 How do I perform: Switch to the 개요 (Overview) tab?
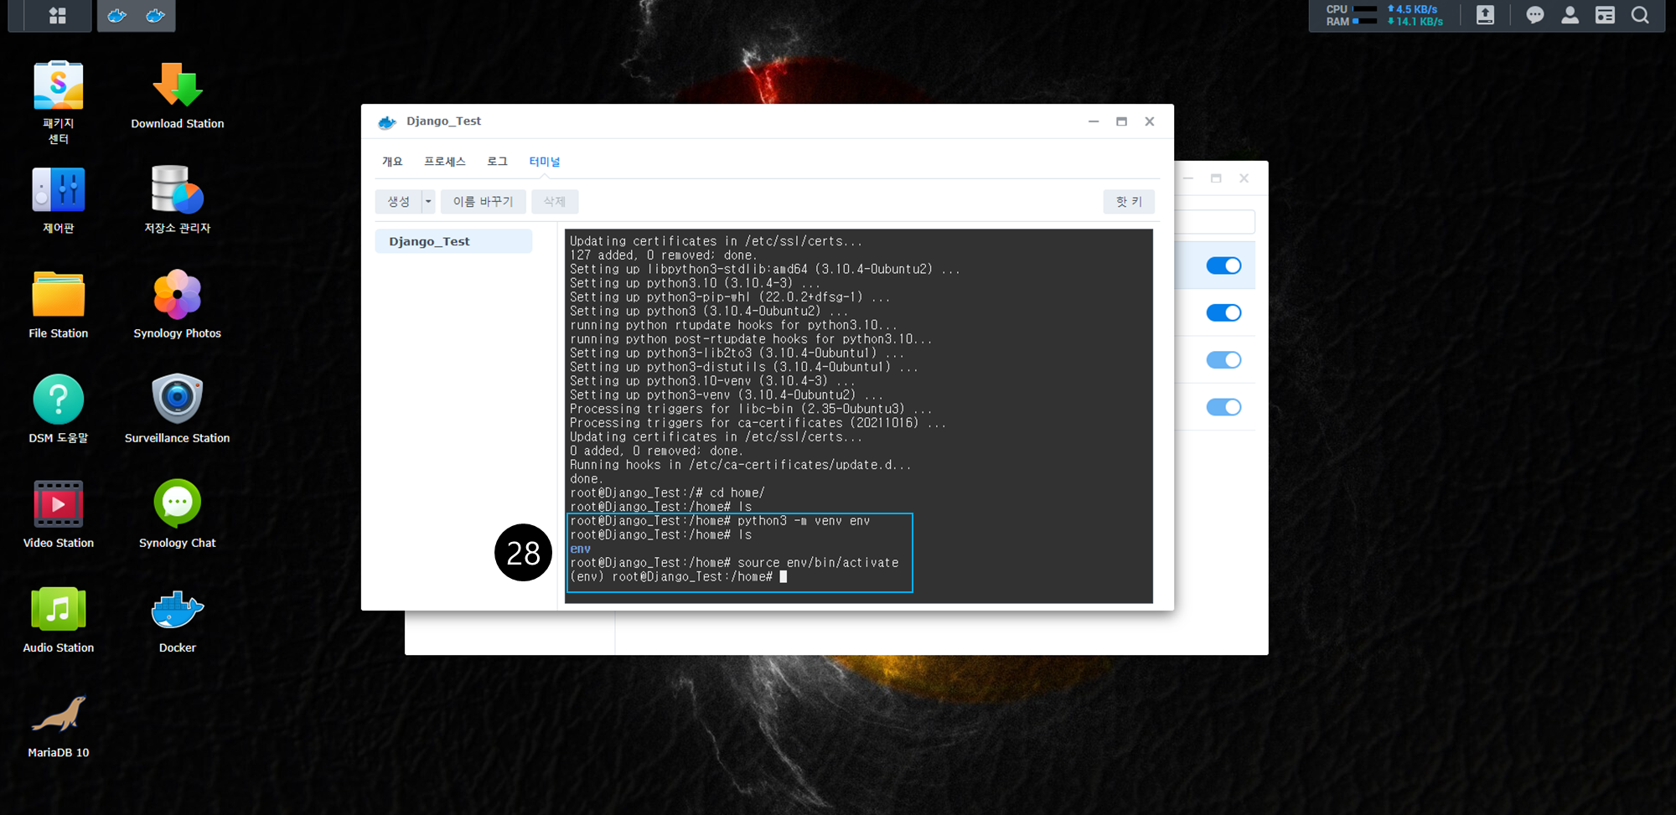coord(392,162)
